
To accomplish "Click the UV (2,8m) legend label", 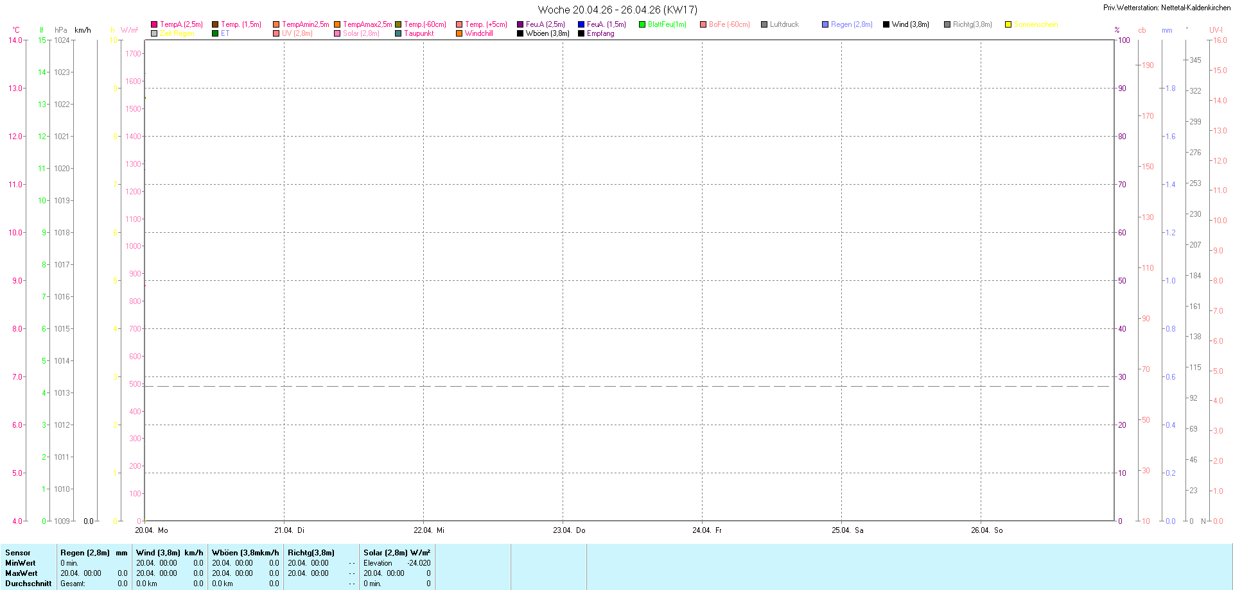I will 297,33.
